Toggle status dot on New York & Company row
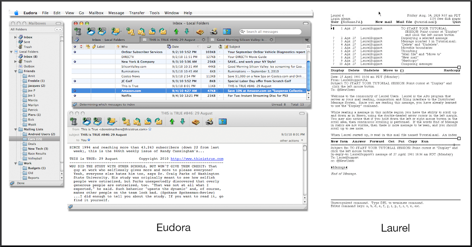This screenshot has width=472, height=247. coord(75,62)
